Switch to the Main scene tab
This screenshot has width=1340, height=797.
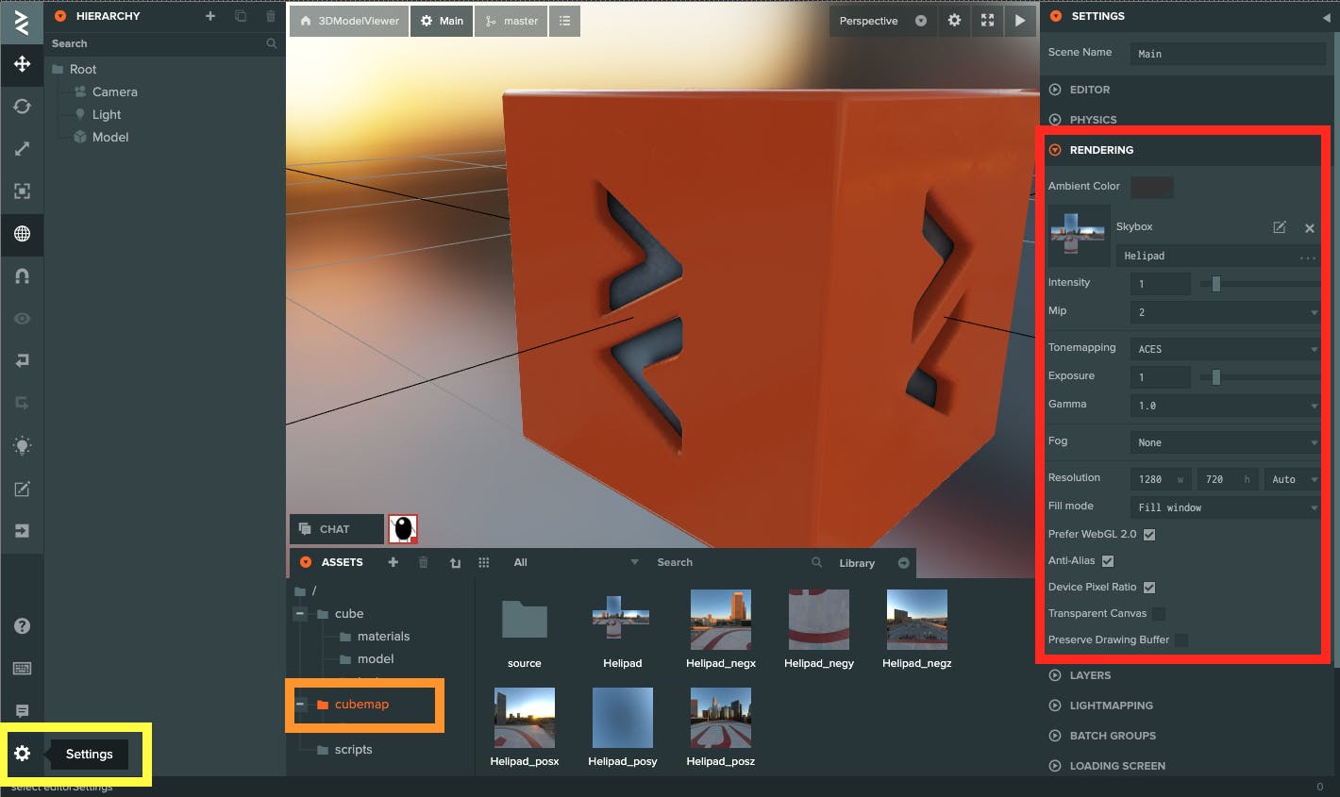(442, 21)
